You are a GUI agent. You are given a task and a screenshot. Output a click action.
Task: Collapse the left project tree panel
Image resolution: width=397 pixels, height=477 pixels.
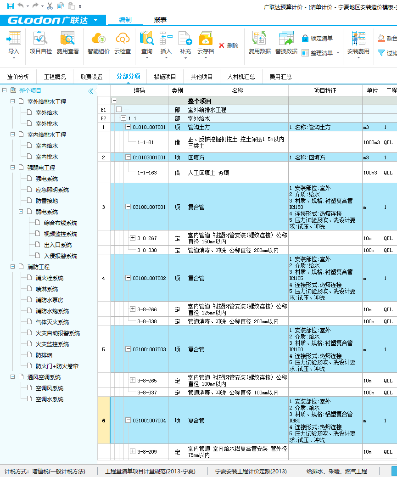pos(91,91)
